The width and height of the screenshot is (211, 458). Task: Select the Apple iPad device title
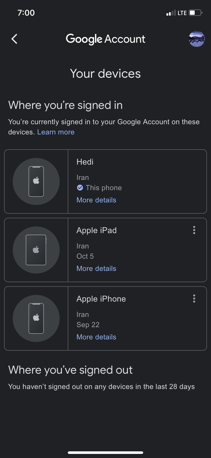tap(96, 231)
